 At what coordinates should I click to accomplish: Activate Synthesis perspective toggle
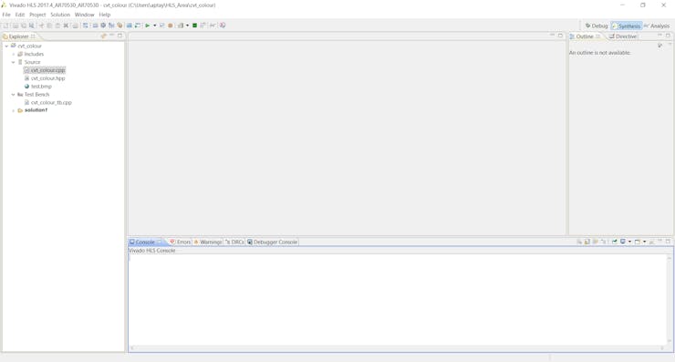tap(627, 26)
